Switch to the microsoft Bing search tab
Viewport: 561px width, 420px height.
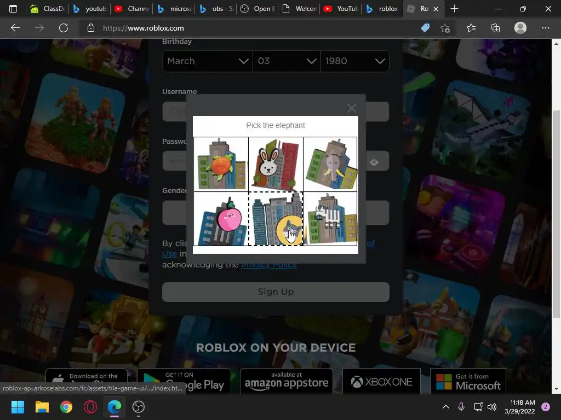[x=175, y=9]
